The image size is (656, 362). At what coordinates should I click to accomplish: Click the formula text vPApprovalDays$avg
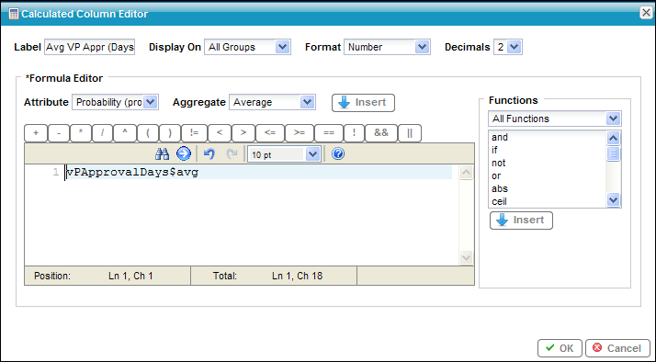132,172
